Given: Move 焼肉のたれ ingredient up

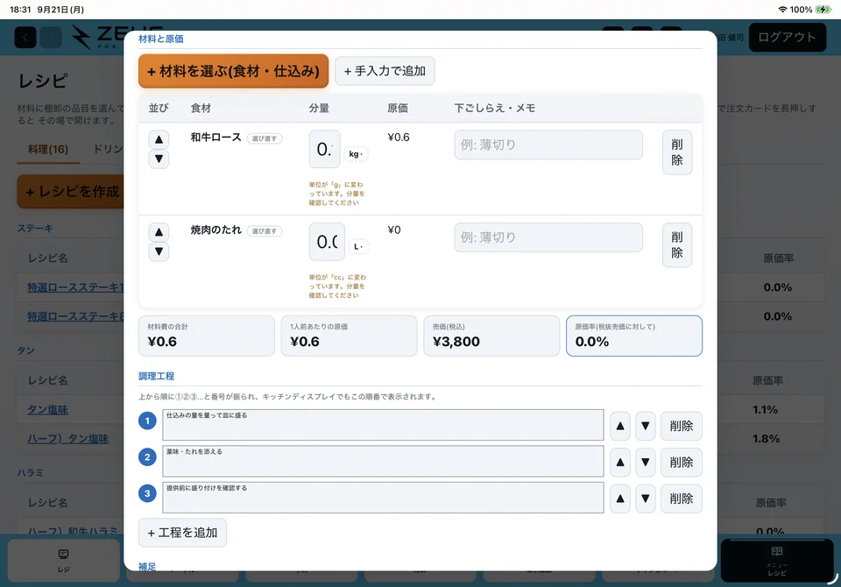Looking at the screenshot, I should 159,232.
